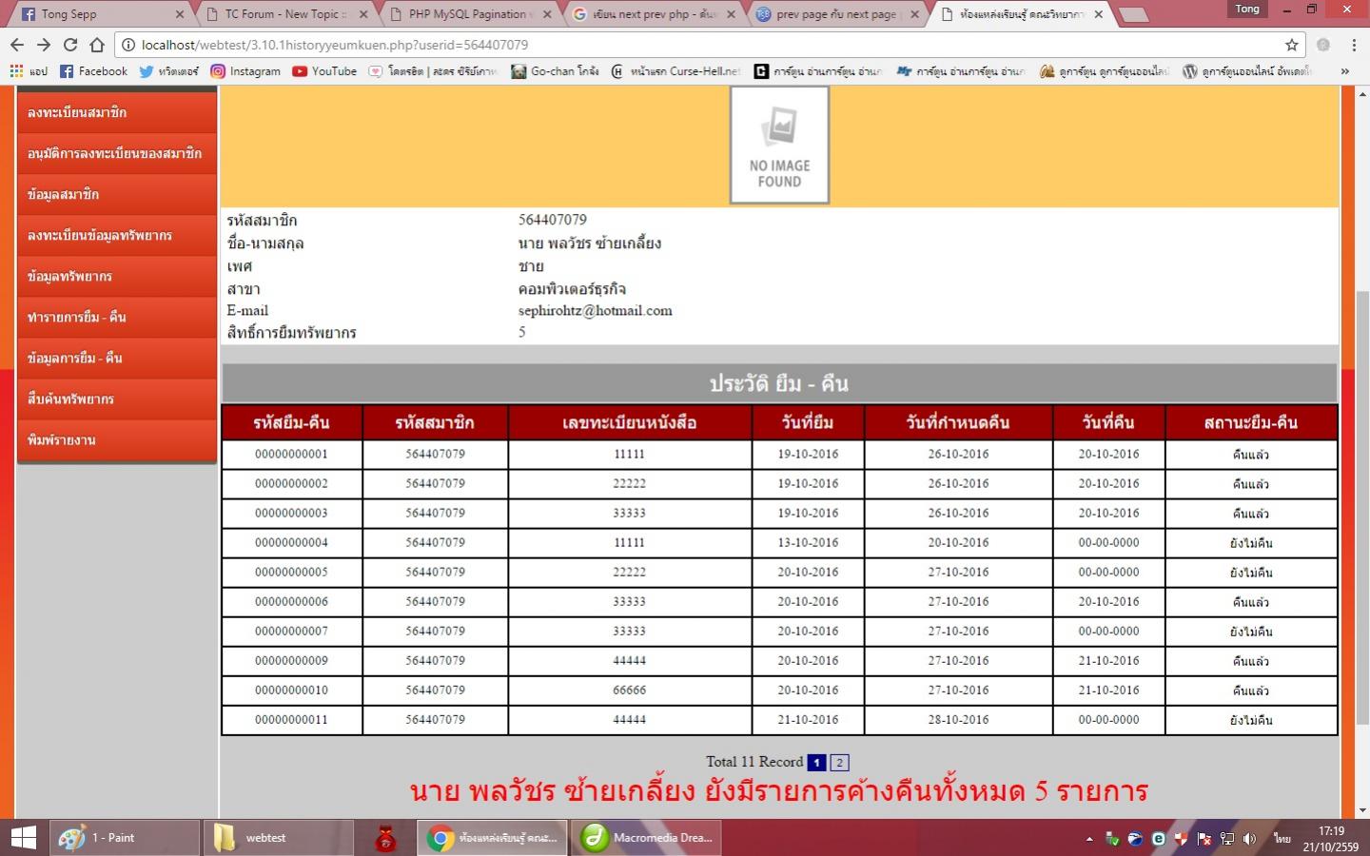This screenshot has height=856, width=1370.
Task: Select ข้อมูลทรัพยากร from the sidebar
Action: point(117,276)
